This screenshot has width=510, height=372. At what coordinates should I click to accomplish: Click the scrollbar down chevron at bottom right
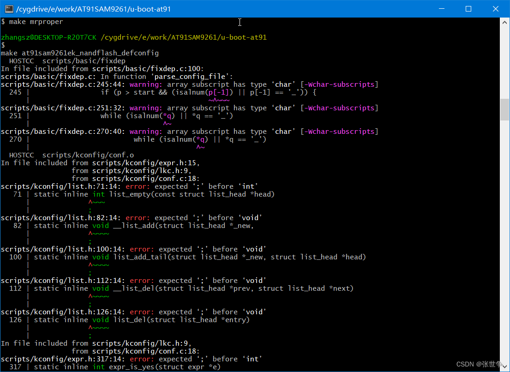tap(505, 366)
